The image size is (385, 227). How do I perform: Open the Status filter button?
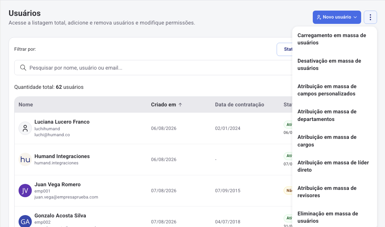[x=285, y=49]
